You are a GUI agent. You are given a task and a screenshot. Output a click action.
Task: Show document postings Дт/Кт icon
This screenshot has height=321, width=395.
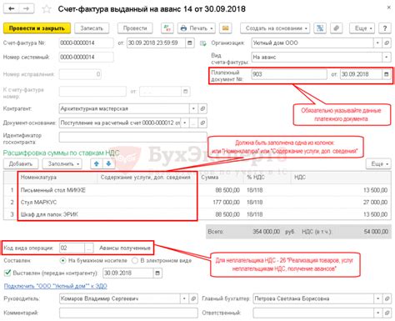coord(167,28)
